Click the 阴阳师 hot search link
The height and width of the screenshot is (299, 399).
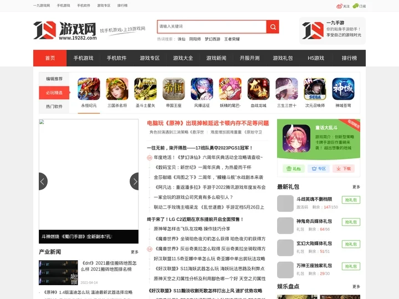click(195, 39)
